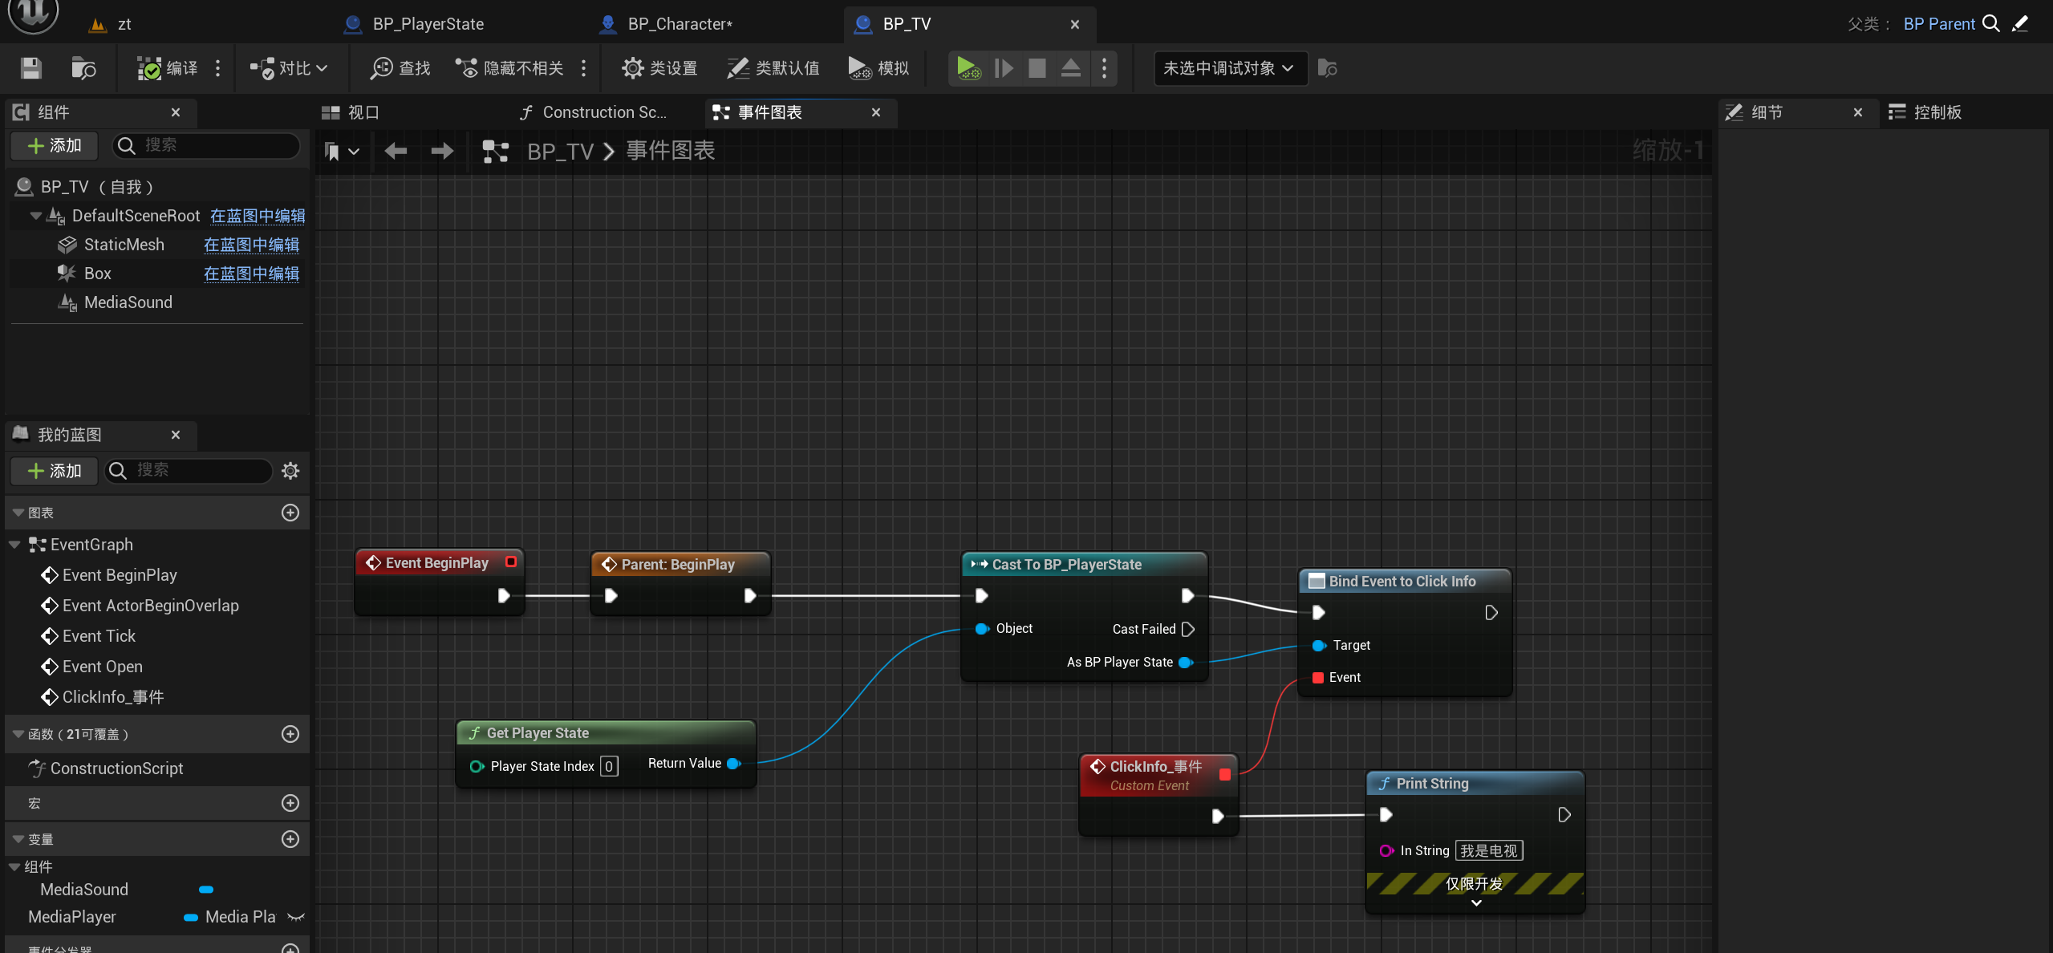The image size is (2053, 953).
Task: Click the Compile button icon
Action: 149,68
